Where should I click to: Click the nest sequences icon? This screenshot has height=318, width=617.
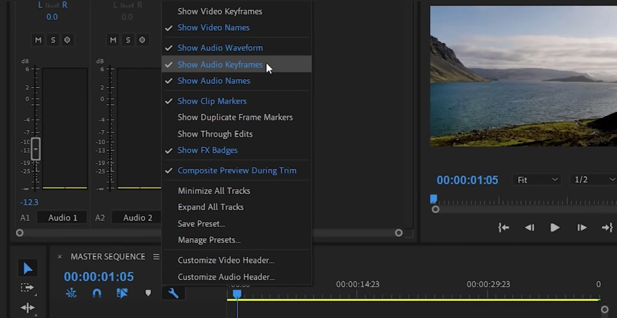click(x=71, y=293)
